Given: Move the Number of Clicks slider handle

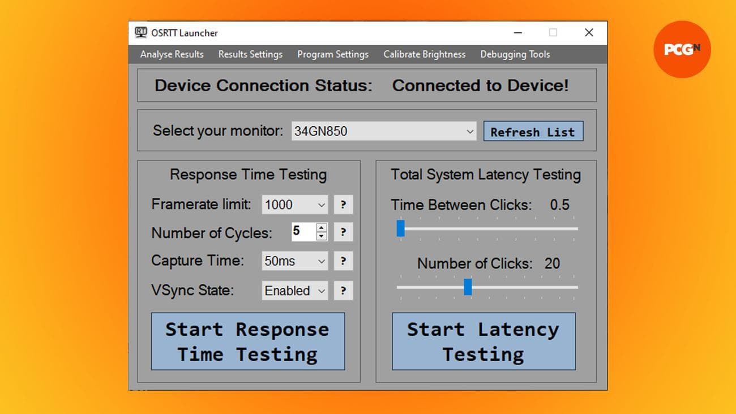Looking at the screenshot, I should tap(468, 288).
